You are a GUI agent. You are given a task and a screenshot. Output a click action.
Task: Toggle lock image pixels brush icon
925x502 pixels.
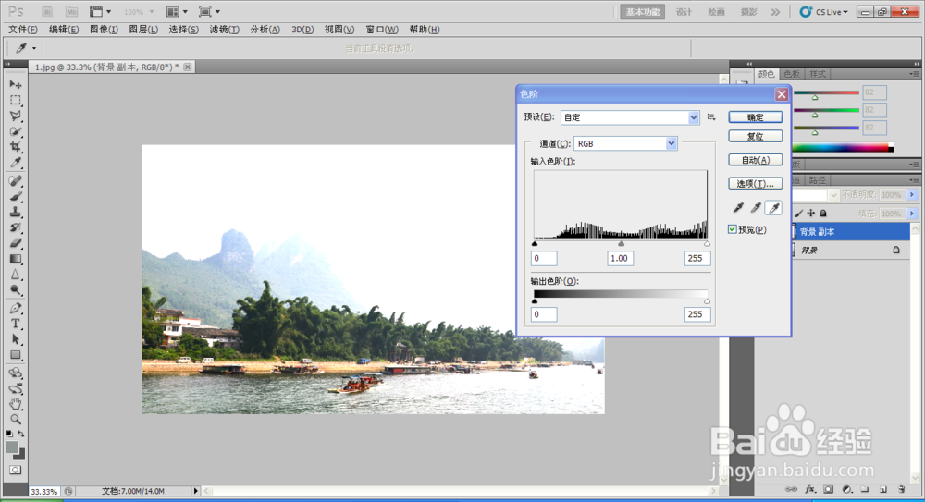(799, 214)
